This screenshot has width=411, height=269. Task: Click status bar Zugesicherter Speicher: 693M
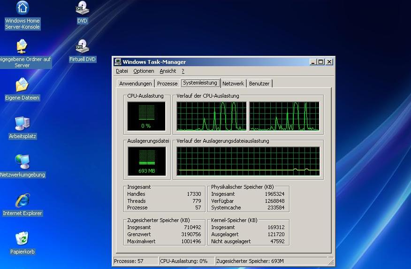click(x=271, y=261)
